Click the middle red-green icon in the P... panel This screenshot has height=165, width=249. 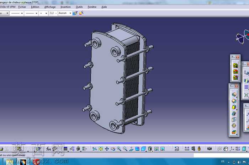[x=235, y=72]
